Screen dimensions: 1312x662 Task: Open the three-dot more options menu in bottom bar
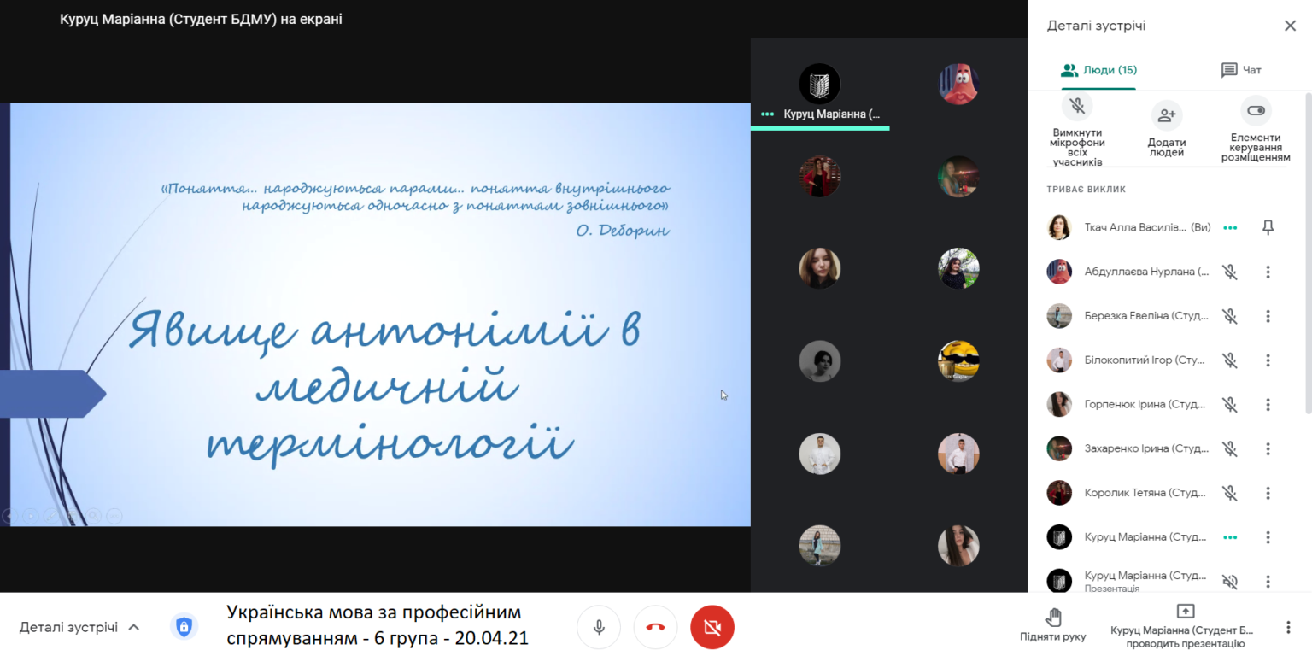(1288, 627)
